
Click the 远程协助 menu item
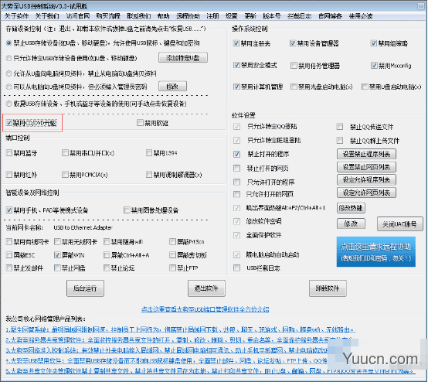[x=188, y=15]
